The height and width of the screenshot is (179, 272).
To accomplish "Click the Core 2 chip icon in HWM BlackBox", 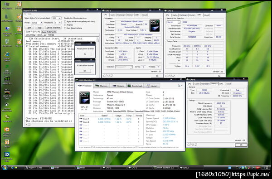I will pos(81,122).
